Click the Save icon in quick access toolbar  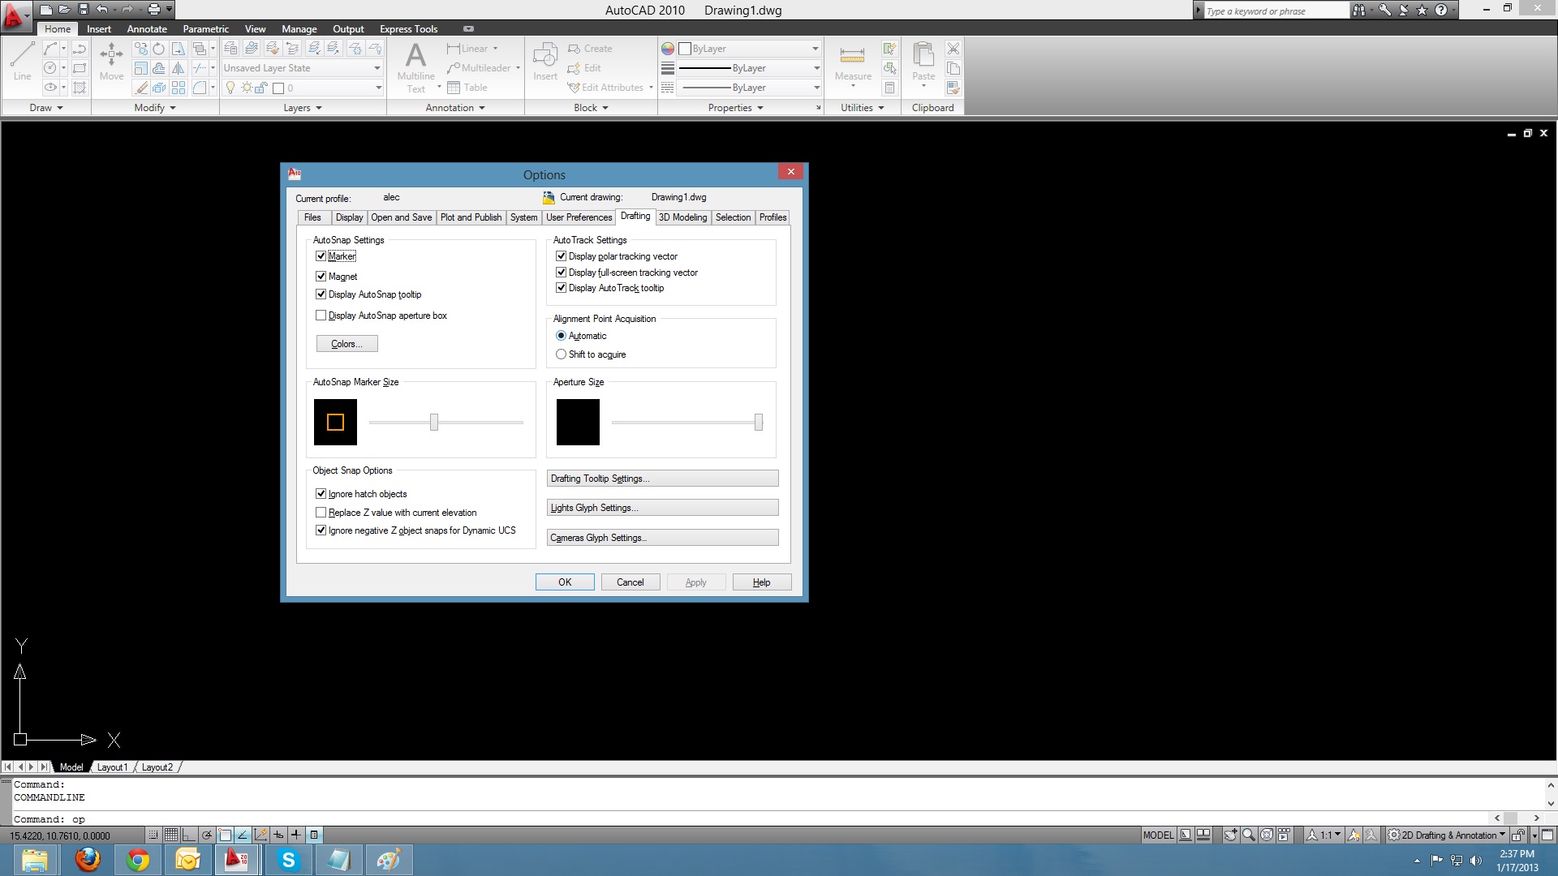tap(84, 10)
